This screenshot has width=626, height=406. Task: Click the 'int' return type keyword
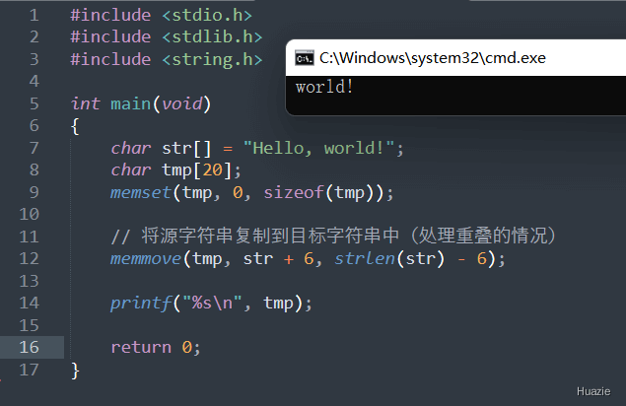point(86,103)
